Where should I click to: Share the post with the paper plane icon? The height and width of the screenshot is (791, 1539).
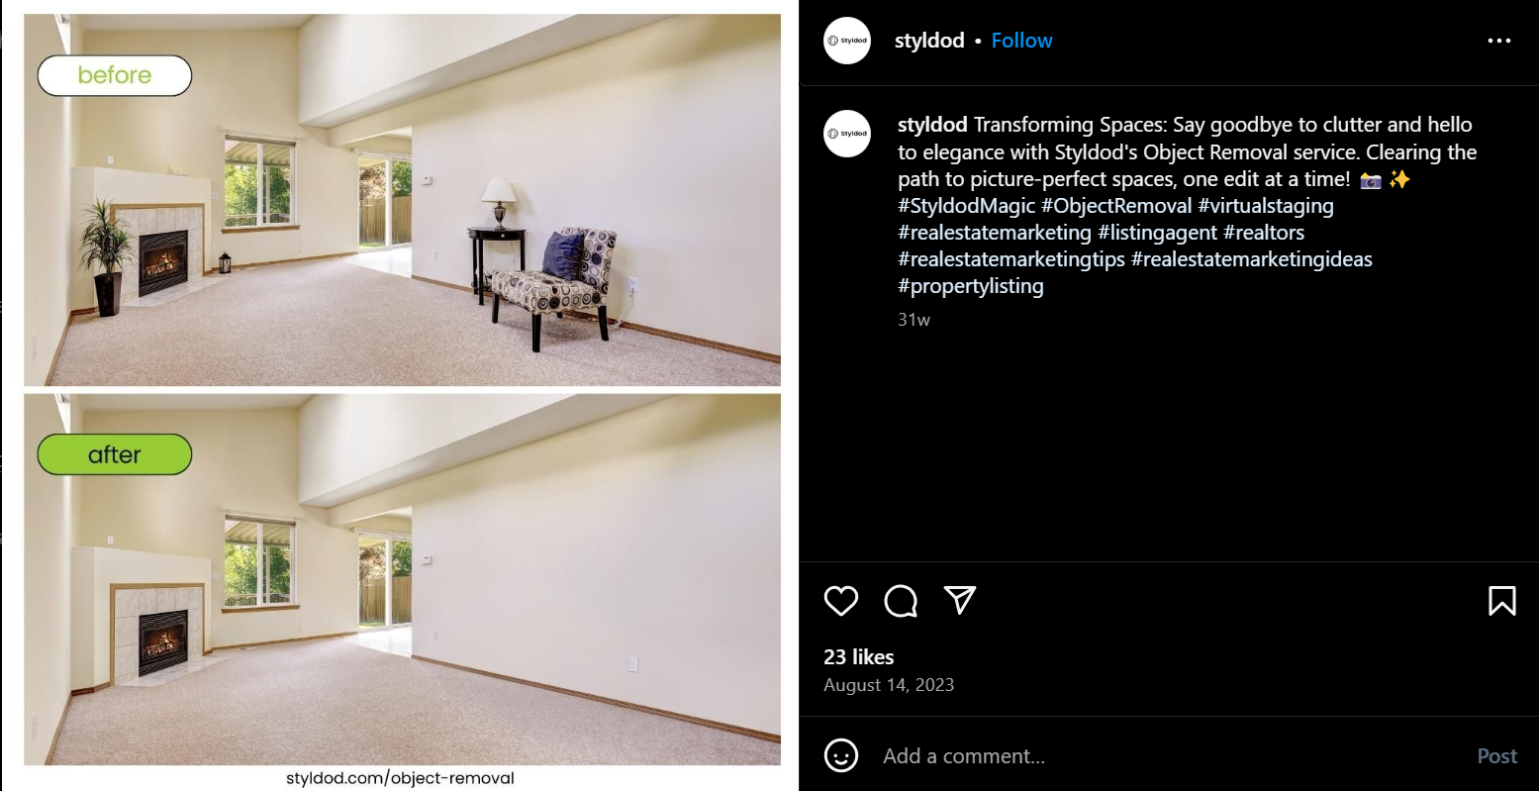[960, 601]
